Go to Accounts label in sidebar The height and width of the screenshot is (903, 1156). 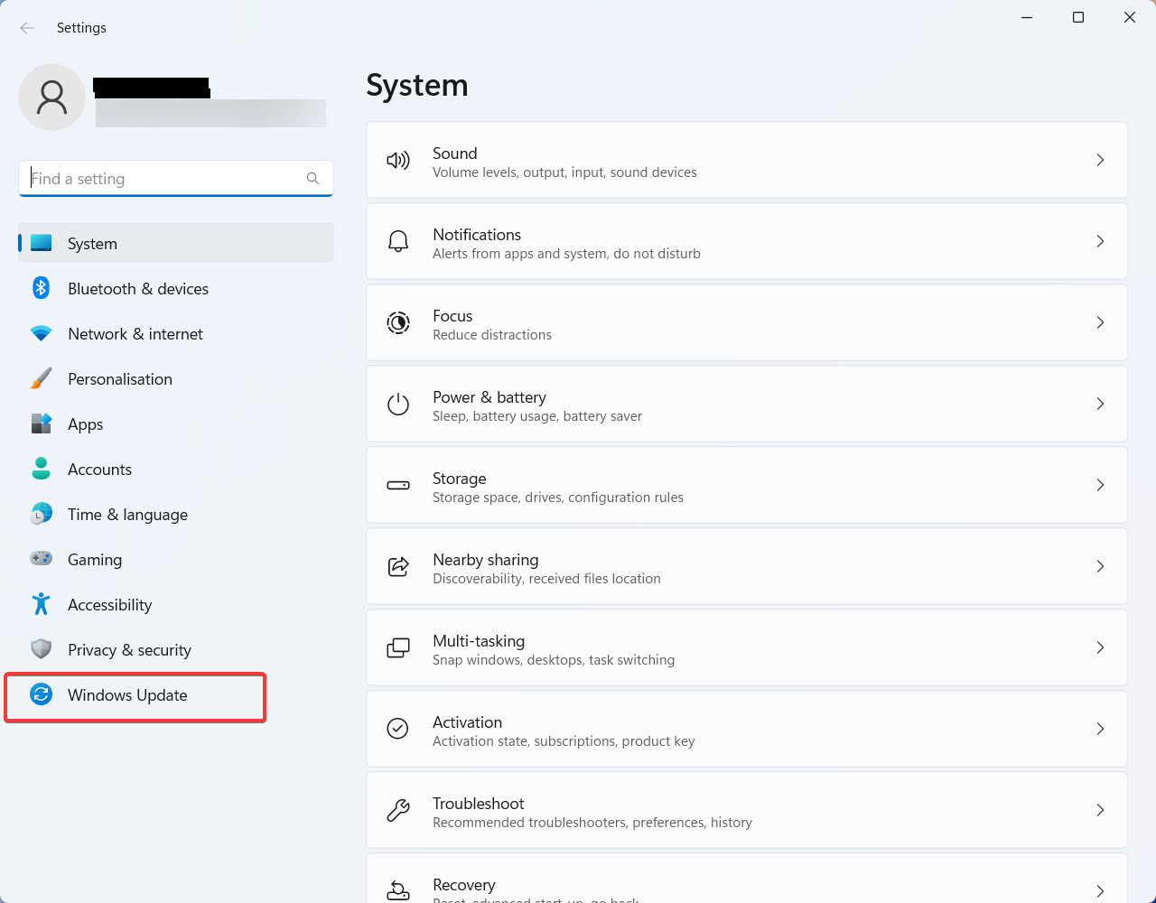(x=99, y=470)
